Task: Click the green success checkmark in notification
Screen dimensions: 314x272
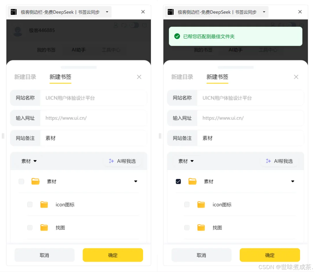Action: tap(177, 36)
